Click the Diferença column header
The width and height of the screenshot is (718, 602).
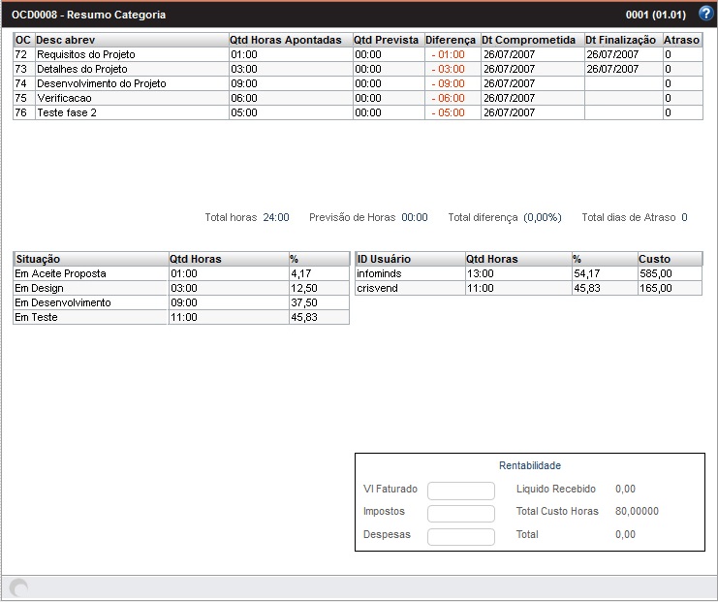(451, 40)
